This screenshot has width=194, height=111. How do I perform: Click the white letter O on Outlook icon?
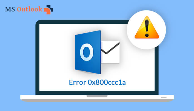[x=87, y=52]
